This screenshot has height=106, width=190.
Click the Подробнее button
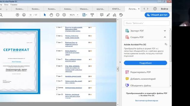click(145, 63)
